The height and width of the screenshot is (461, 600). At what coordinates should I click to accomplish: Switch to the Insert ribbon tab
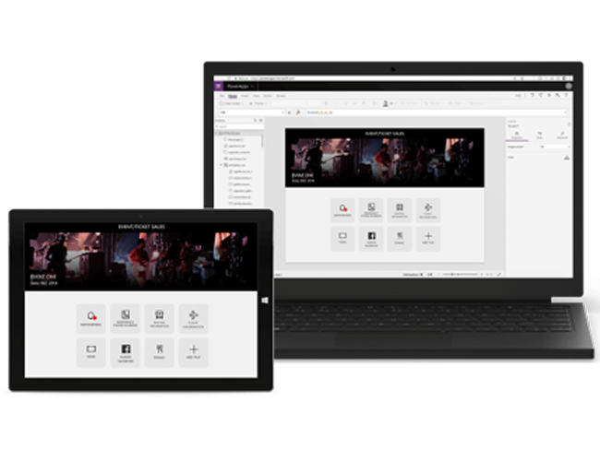244,96
